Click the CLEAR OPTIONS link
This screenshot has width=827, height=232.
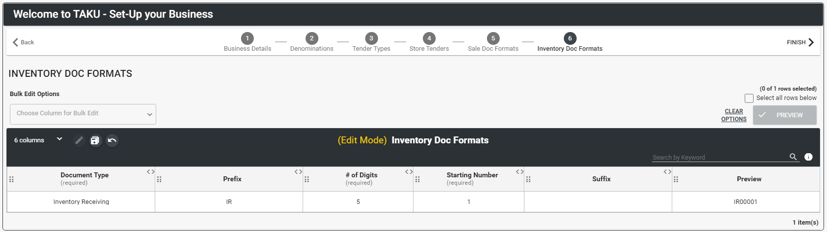click(x=734, y=115)
